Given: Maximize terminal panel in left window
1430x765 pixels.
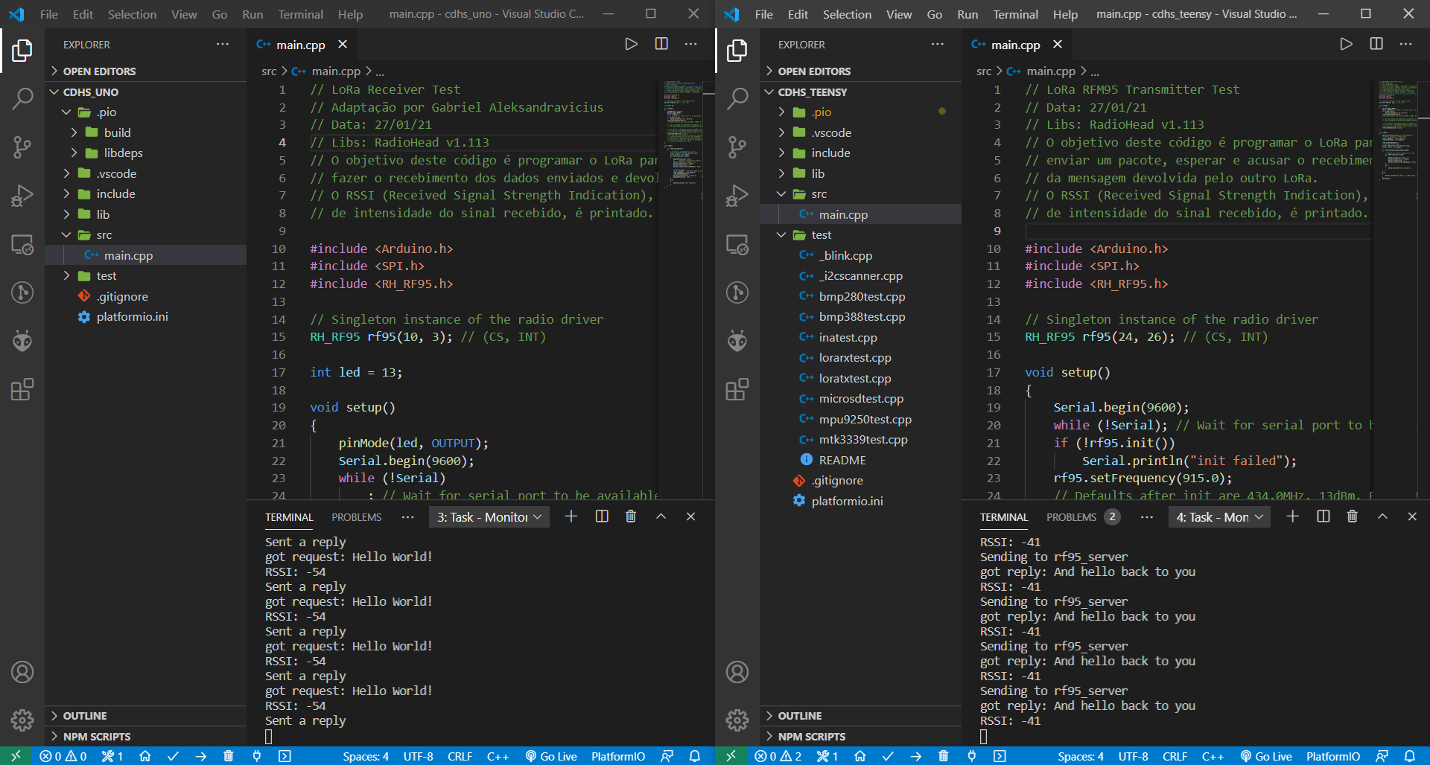Looking at the screenshot, I should coord(661,516).
